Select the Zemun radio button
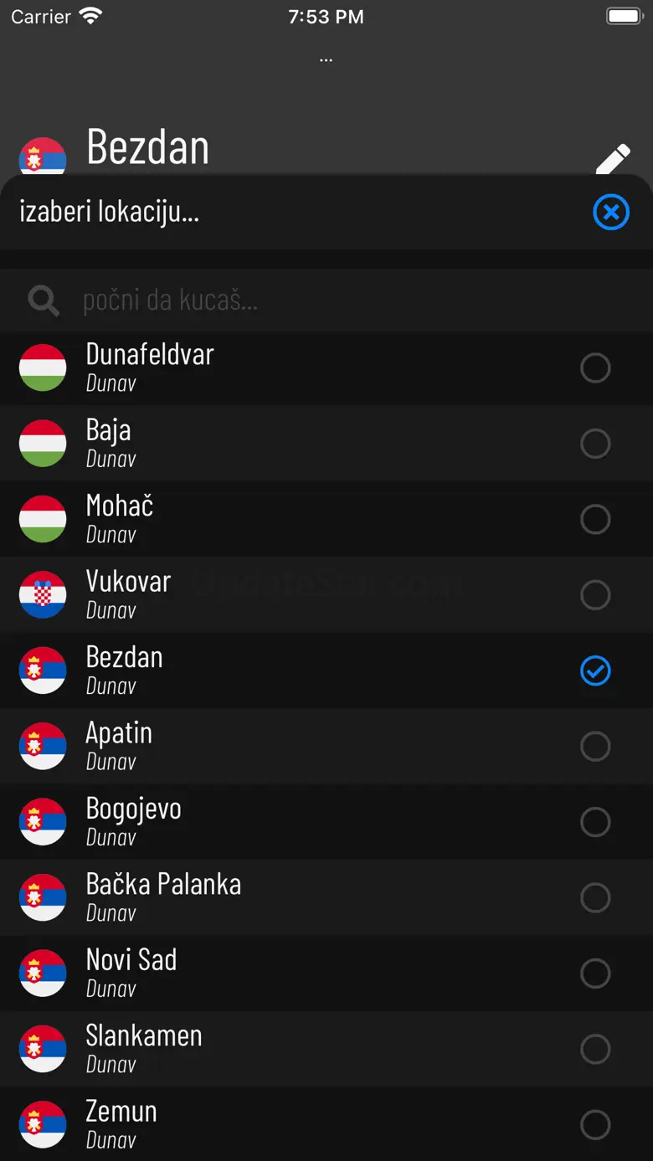The width and height of the screenshot is (653, 1161). [595, 1124]
